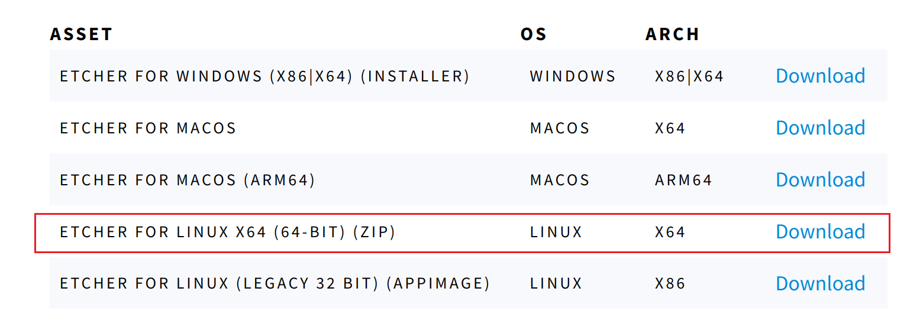Click MACOS cell in the ARM64 row
923x321 pixels.
pos(560,180)
